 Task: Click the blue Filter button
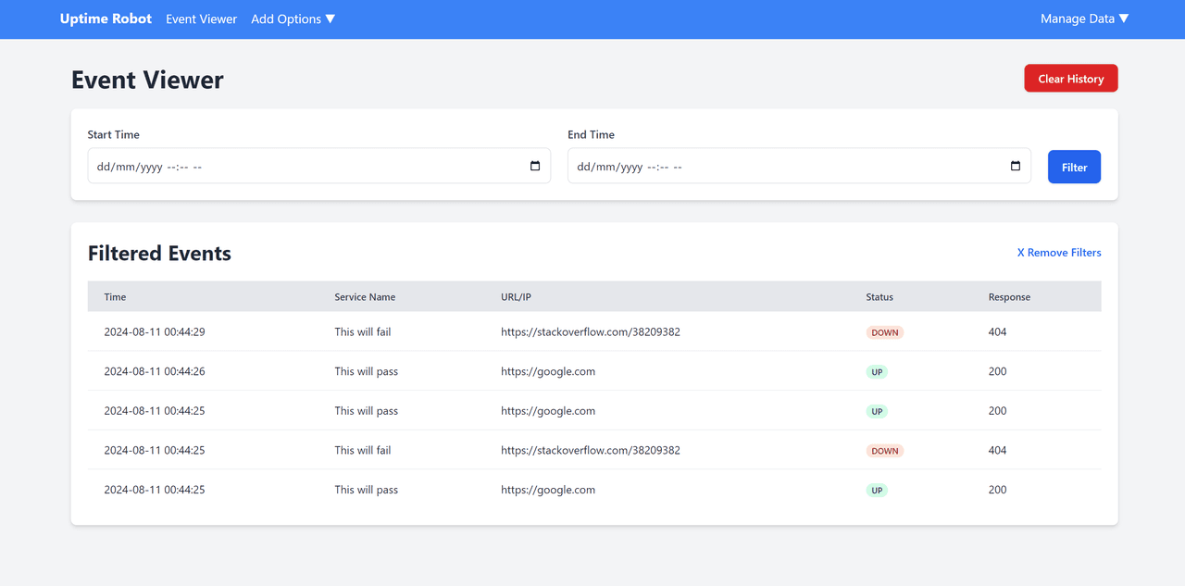[1074, 167]
